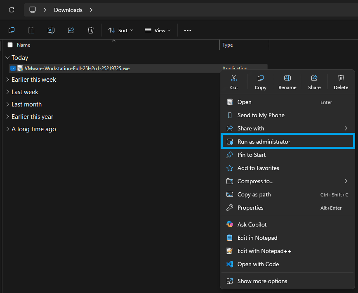Click the Send to My Phone icon
Viewport: 358px width, 293px height.
[230, 115]
